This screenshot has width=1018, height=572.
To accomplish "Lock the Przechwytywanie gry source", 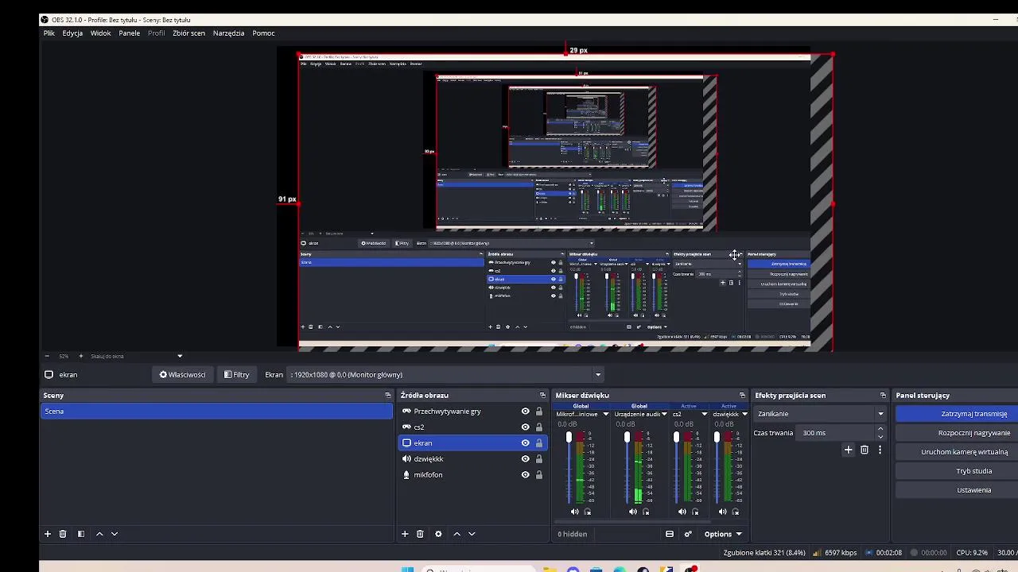I will [x=538, y=412].
